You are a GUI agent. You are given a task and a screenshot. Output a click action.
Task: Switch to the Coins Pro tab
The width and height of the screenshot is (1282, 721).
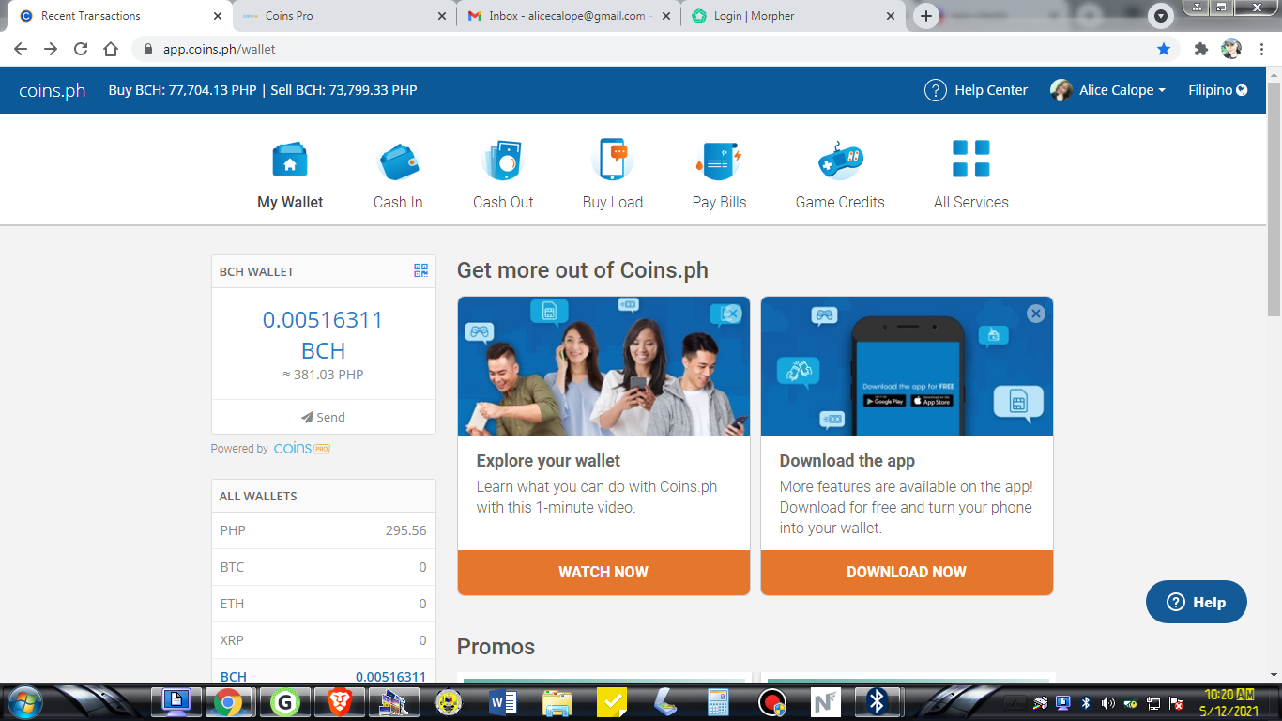point(344,16)
